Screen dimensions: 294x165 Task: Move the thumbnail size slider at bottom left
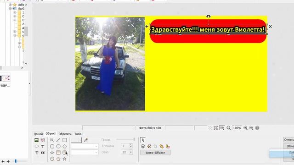(x=16, y=161)
